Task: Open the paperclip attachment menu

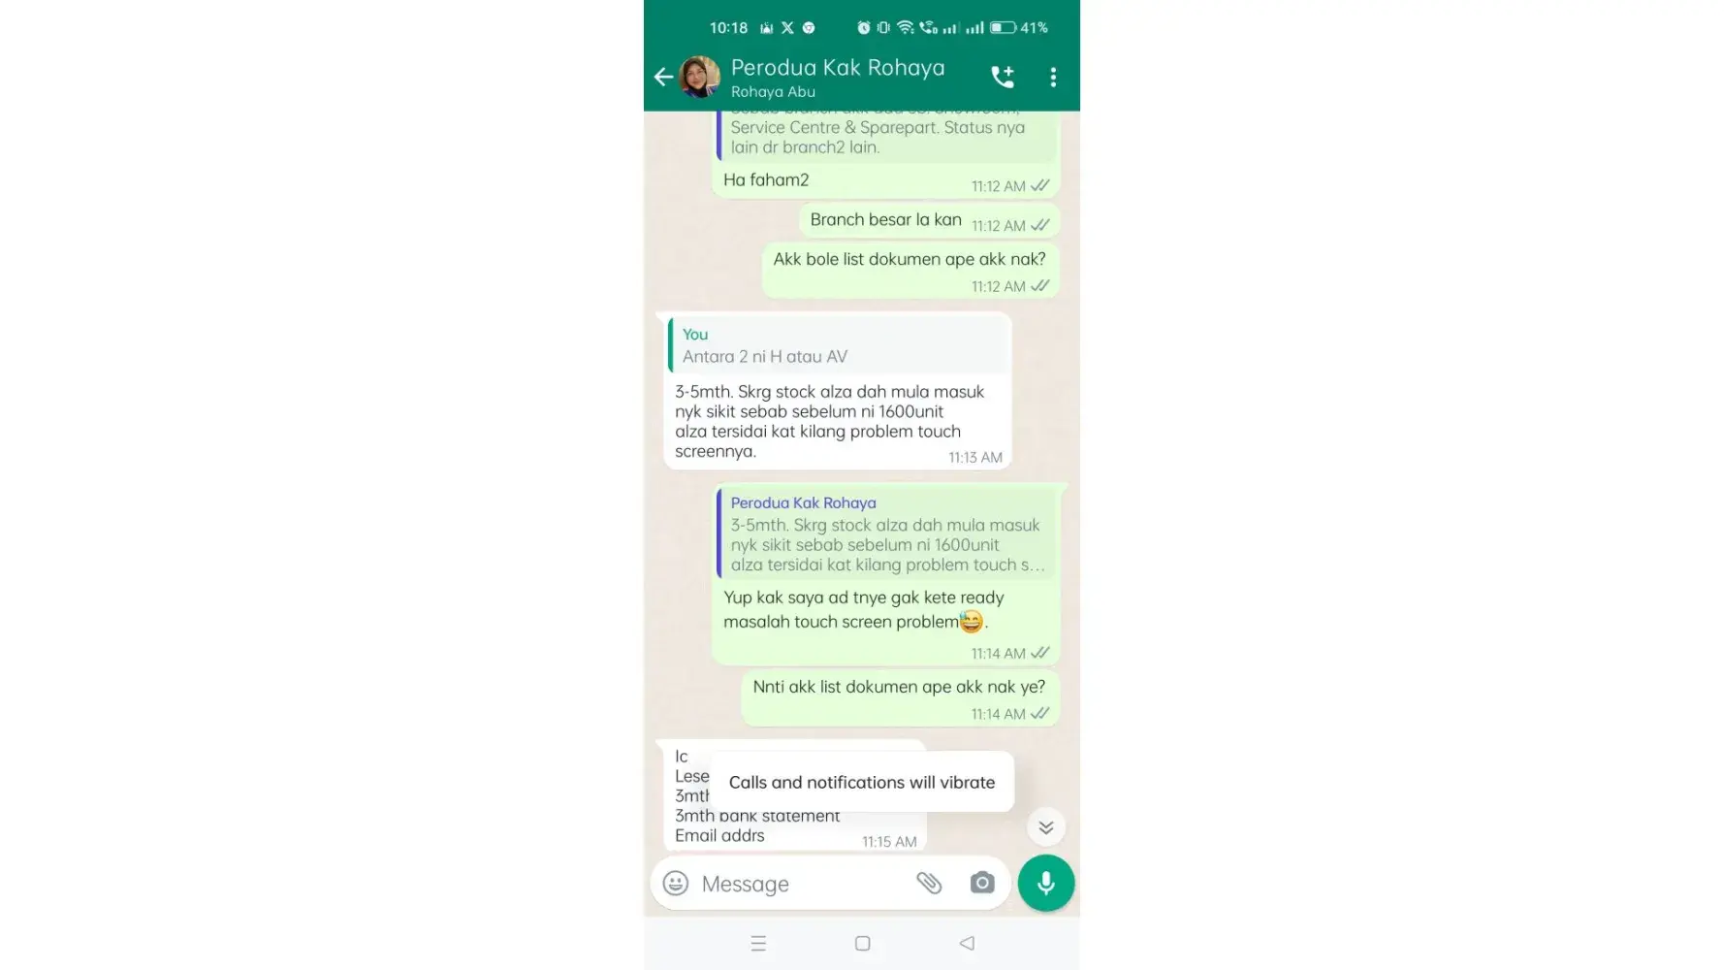Action: click(929, 883)
